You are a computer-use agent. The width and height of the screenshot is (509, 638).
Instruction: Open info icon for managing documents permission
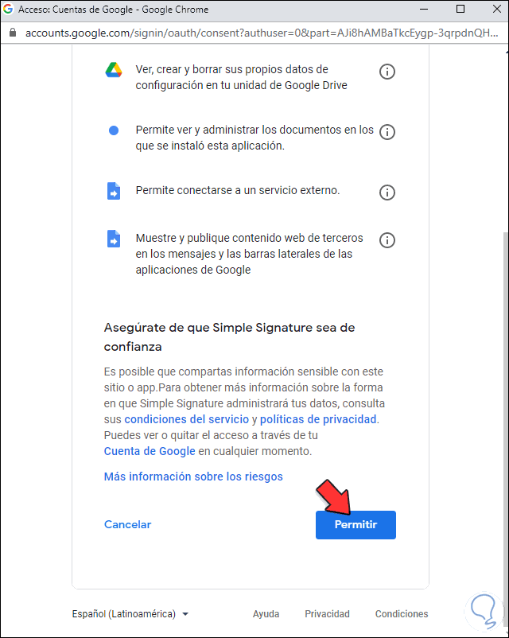pos(387,132)
